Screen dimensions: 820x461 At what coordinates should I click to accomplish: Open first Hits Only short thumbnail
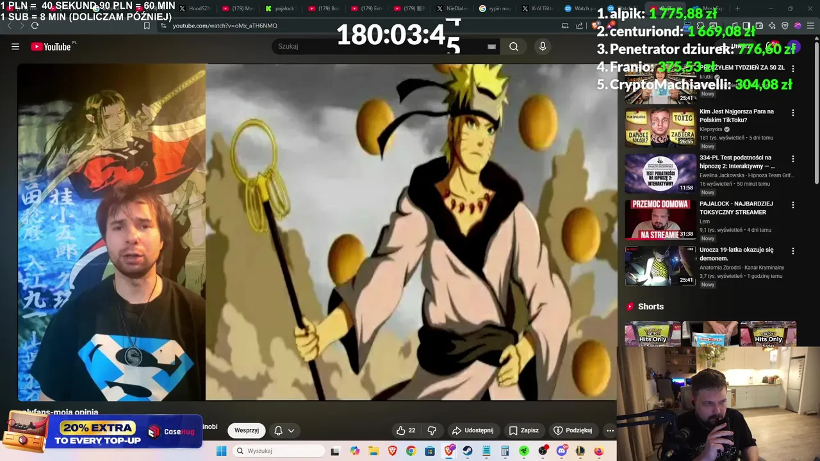point(652,334)
